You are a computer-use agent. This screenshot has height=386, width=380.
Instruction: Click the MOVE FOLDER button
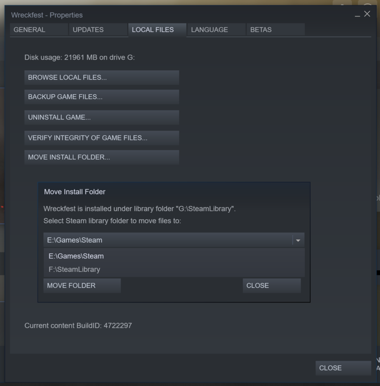[x=82, y=286]
